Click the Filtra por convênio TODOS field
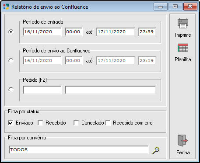This screenshot has height=163, width=200. point(79,149)
